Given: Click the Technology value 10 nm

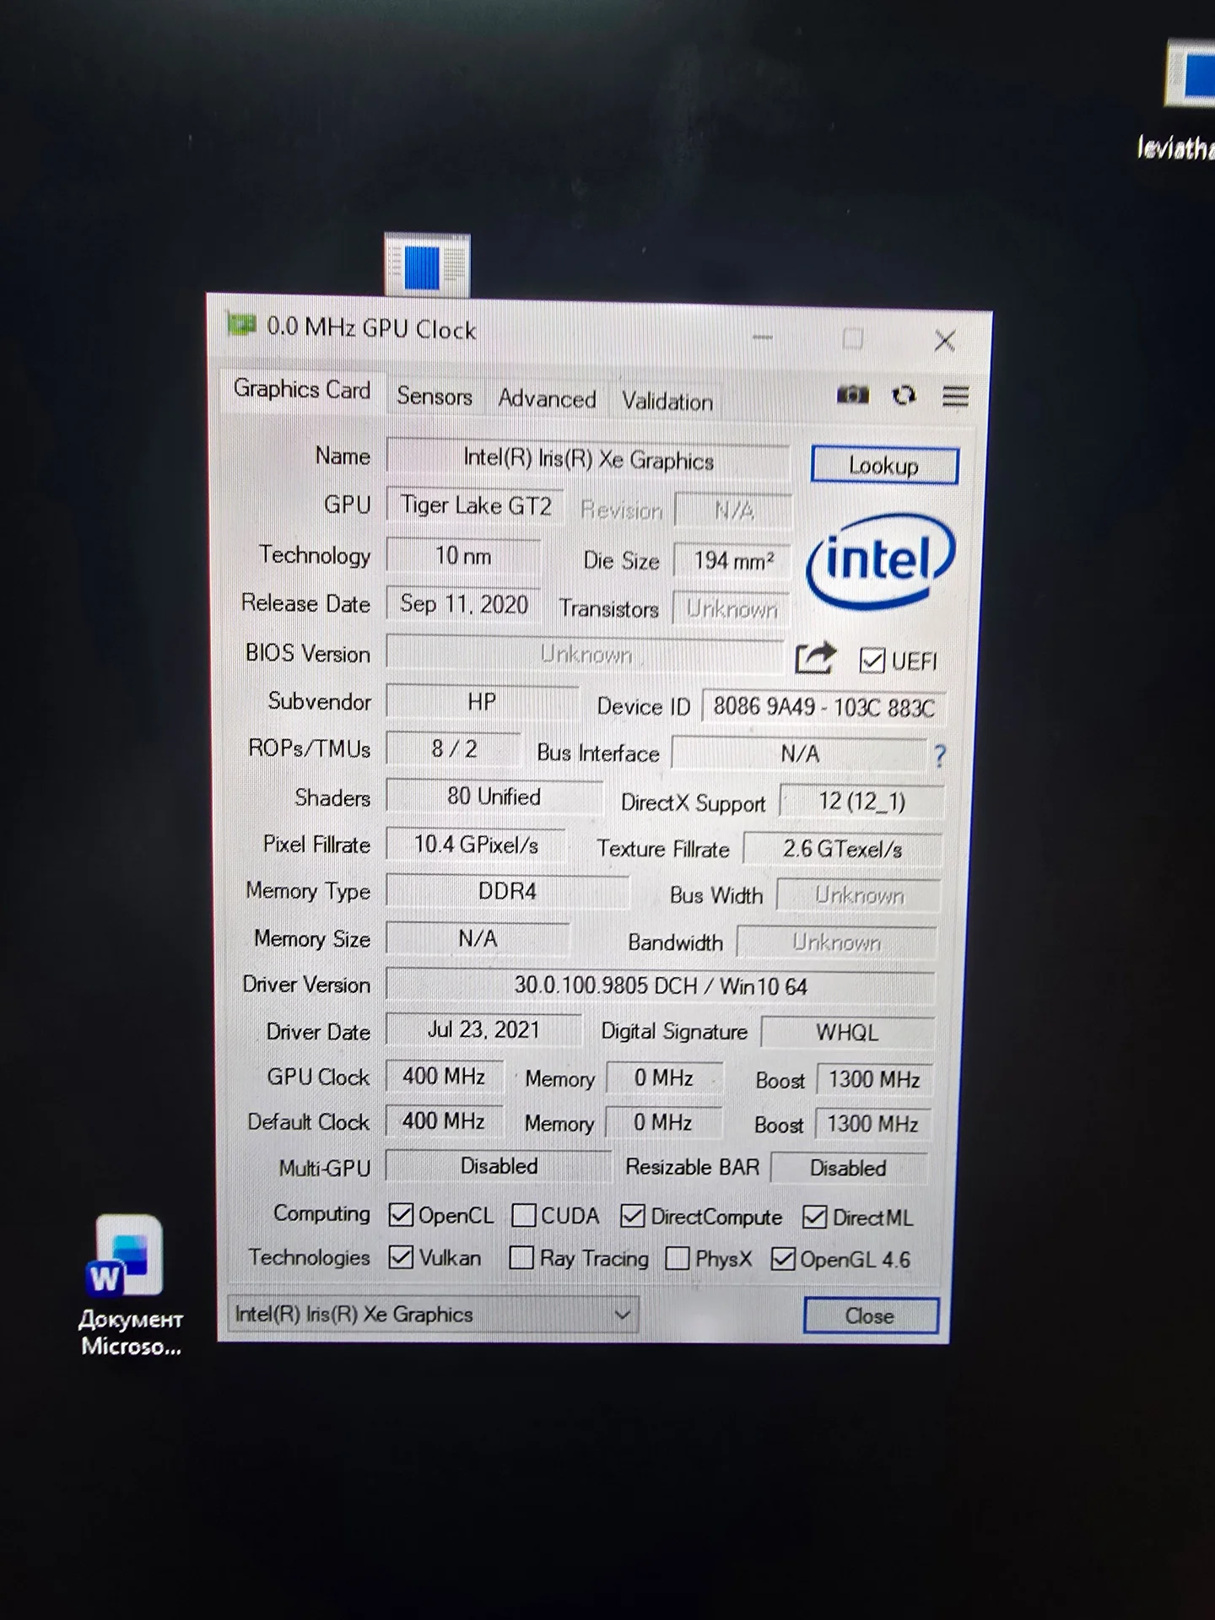Looking at the screenshot, I should click(463, 555).
